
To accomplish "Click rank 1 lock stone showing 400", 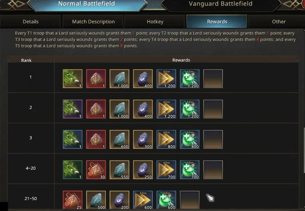I will click(x=143, y=79).
